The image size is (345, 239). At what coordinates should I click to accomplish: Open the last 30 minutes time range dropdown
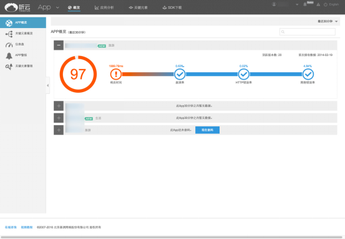tap(328, 21)
